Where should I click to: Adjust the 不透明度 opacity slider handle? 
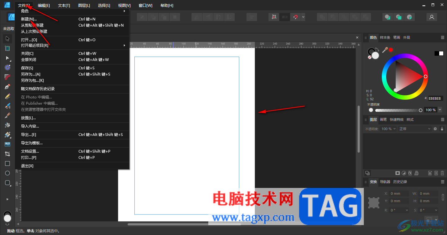tap(421, 110)
